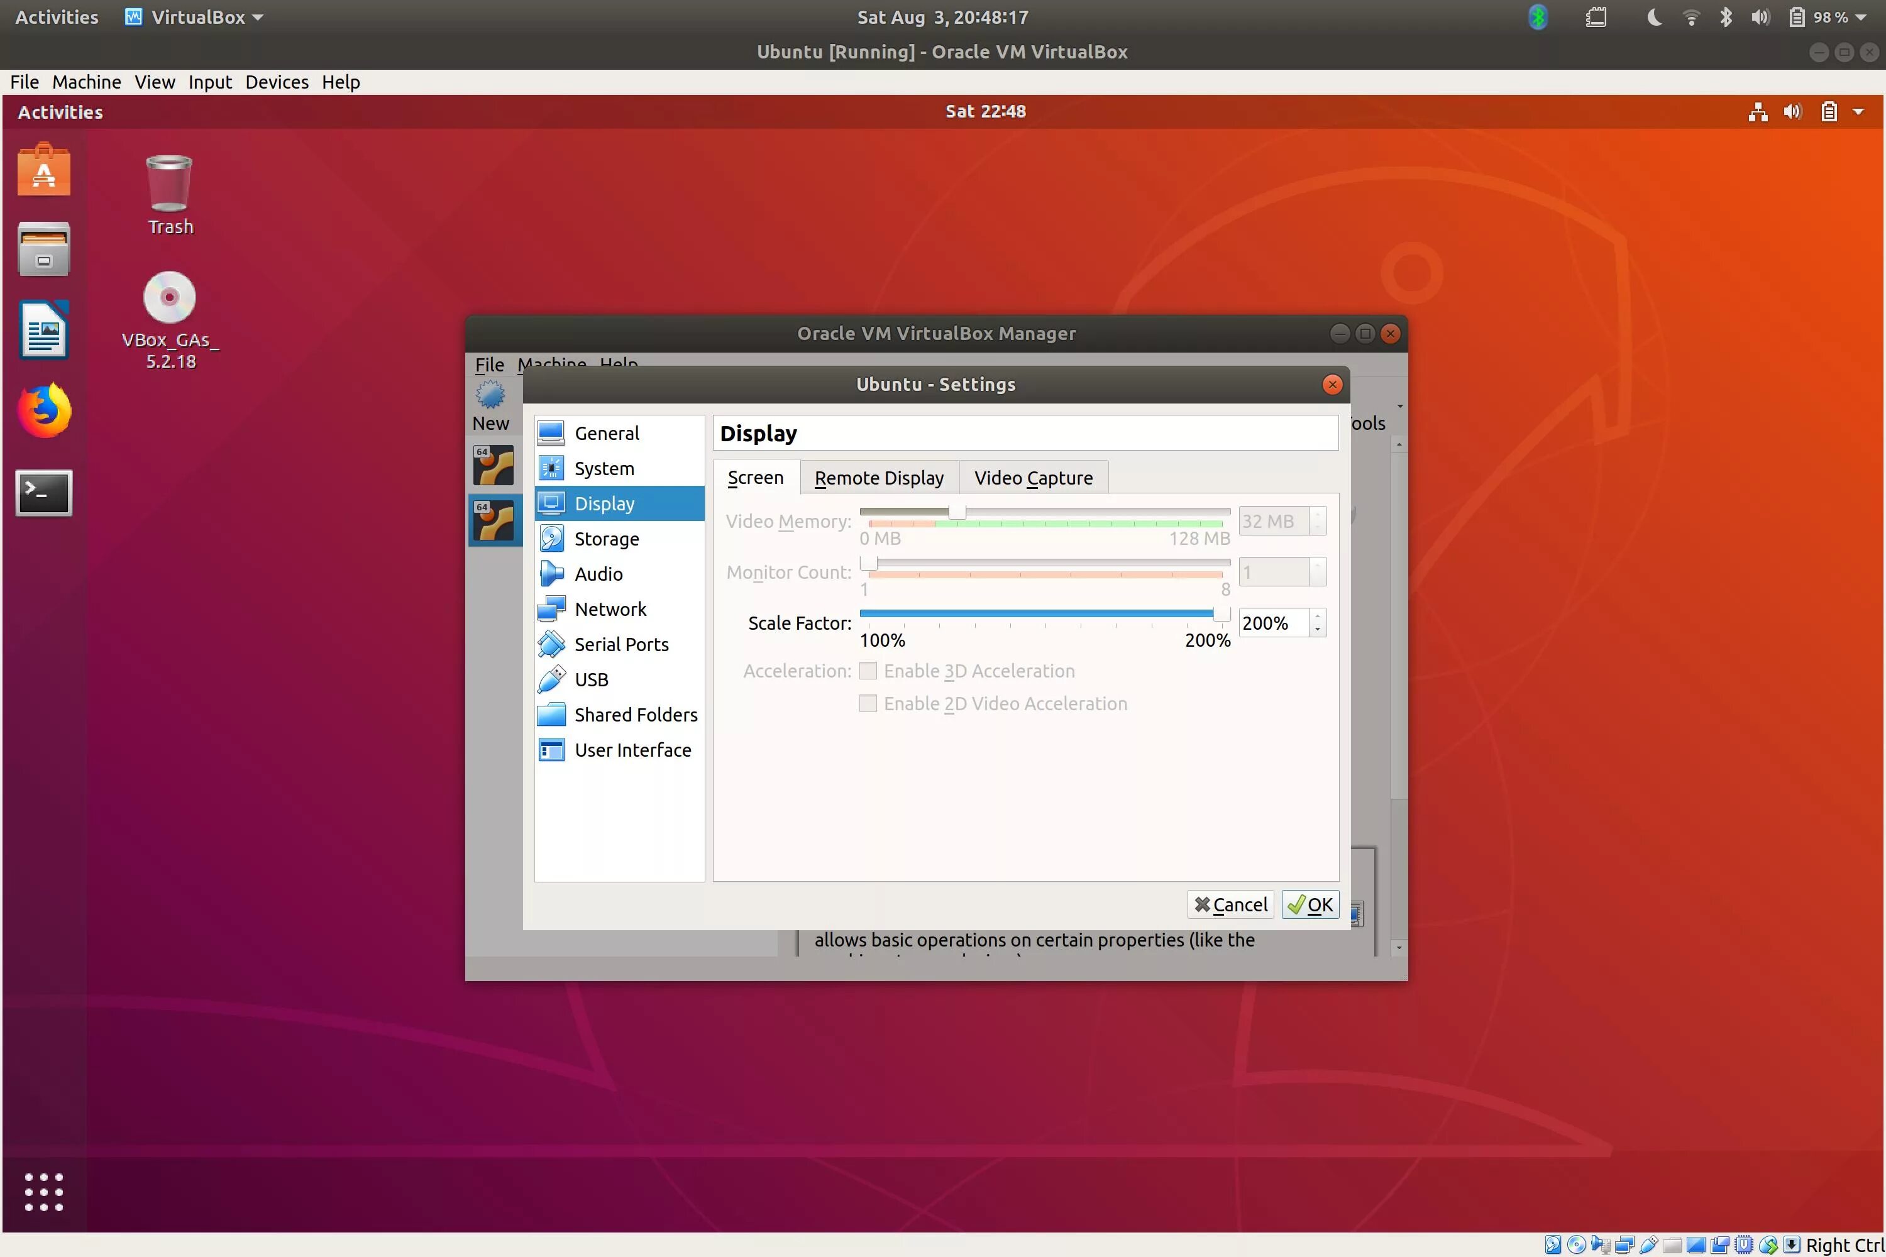Click the video capture status icon
This screenshot has height=1257, width=1886.
(1720, 1245)
